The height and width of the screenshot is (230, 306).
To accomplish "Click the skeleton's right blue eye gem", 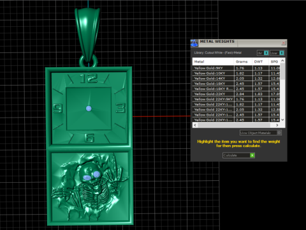I will click(97, 174).
